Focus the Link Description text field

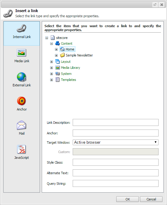(116, 122)
